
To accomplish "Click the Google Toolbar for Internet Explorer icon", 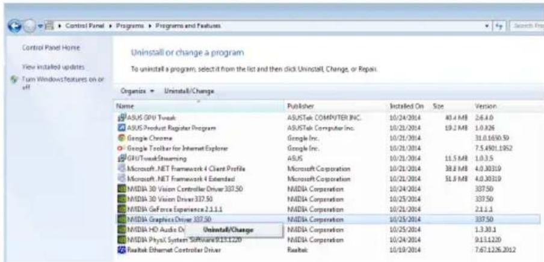I will pyautogui.click(x=120, y=148).
